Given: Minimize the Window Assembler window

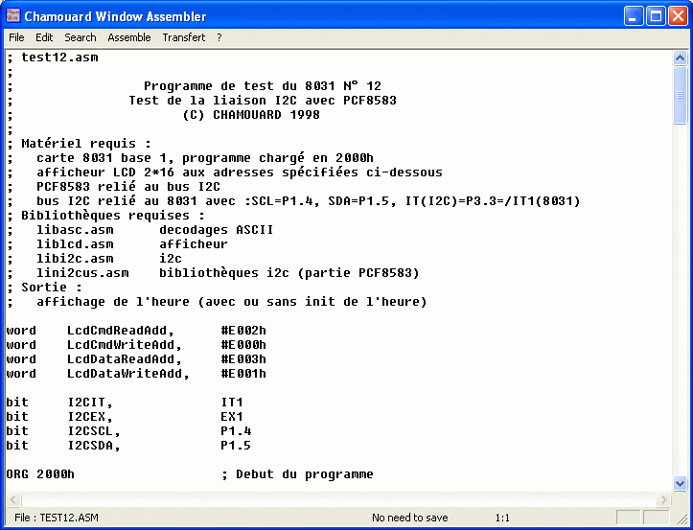Looking at the screenshot, I should click(634, 16).
